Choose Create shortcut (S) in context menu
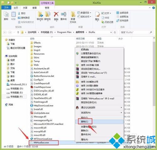 pos(99,127)
